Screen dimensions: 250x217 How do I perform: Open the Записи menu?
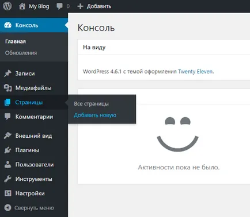(x=34, y=73)
